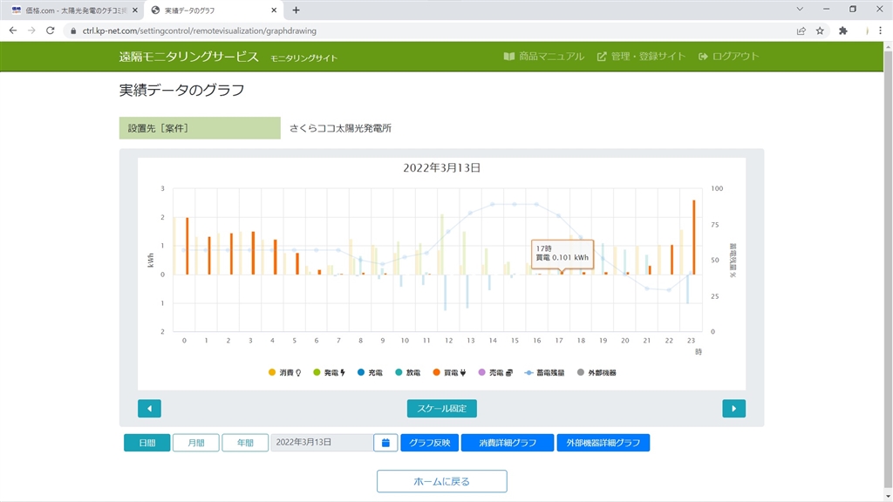Viewport: 893px width, 502px height.
Task: Click the site lock icon in address bar
Action: (73, 31)
